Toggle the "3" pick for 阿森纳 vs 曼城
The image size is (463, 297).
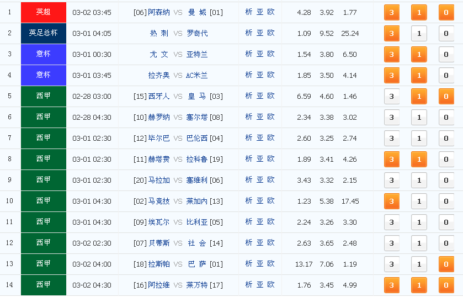[391, 12]
